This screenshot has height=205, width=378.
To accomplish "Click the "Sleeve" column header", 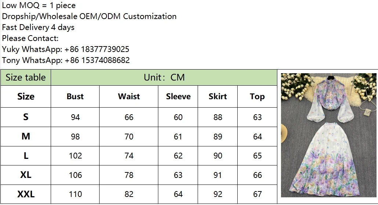I will (x=178, y=97).
